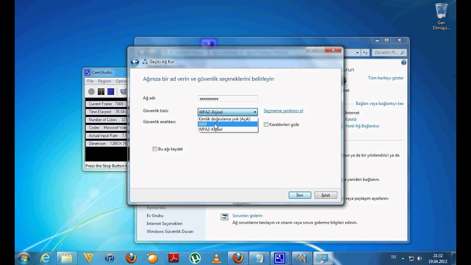Launch Internet Explorer from the taskbar
The height and width of the screenshot is (265, 471).
pos(45,258)
